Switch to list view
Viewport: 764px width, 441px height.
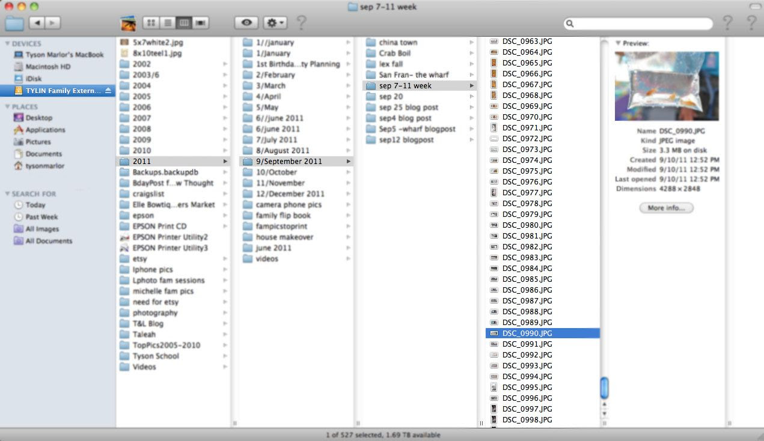coord(167,23)
